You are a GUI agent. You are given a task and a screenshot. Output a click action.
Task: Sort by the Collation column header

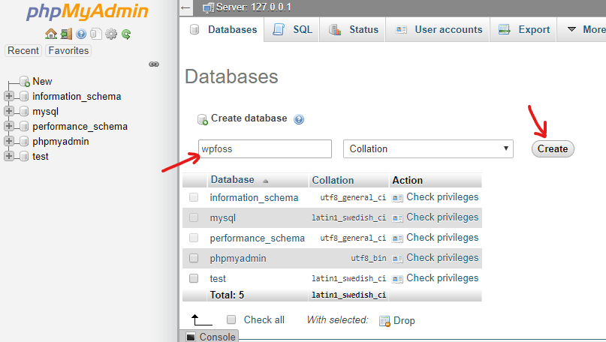tap(333, 180)
